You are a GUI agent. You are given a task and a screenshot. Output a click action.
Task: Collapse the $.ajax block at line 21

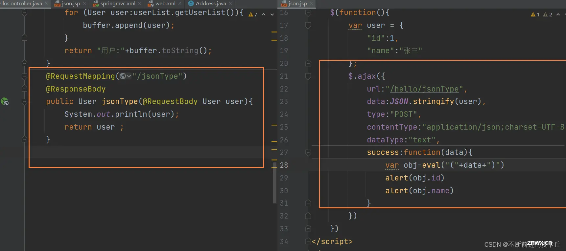(x=308, y=76)
